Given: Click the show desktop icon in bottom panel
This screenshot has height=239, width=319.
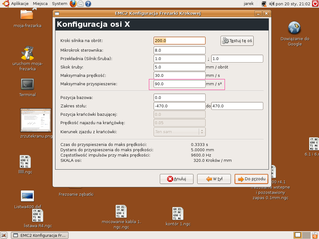Looking at the screenshot, I should click(4, 235).
